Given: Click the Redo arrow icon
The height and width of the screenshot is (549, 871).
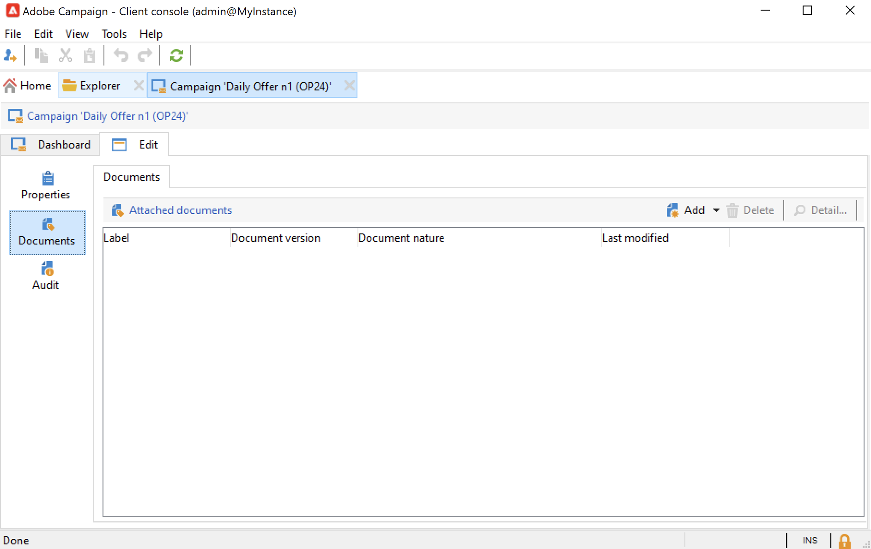Looking at the screenshot, I should pos(145,56).
